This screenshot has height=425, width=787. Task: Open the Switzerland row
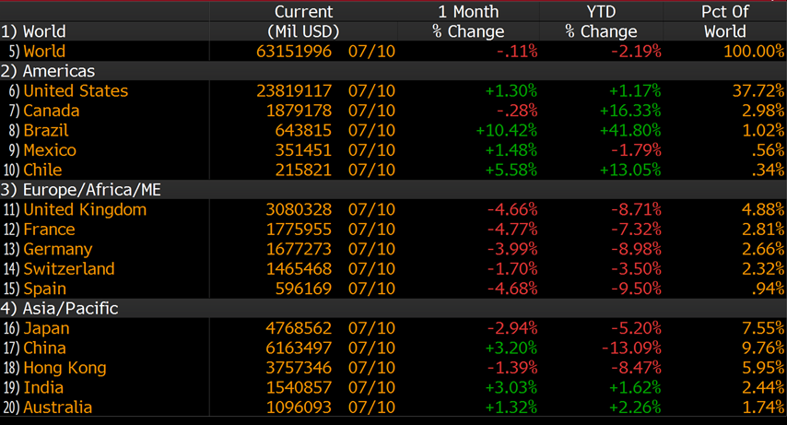(69, 268)
